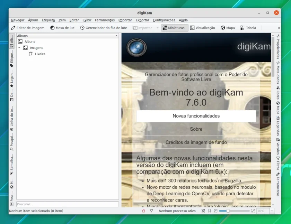
Task: Open the Sobre link
Action: click(196, 129)
